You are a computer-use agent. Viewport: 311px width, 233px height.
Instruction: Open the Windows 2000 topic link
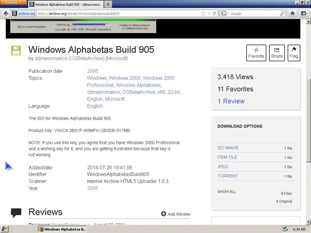[125, 78]
